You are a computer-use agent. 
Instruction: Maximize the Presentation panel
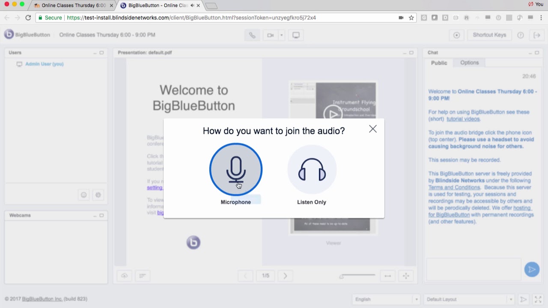click(411, 53)
